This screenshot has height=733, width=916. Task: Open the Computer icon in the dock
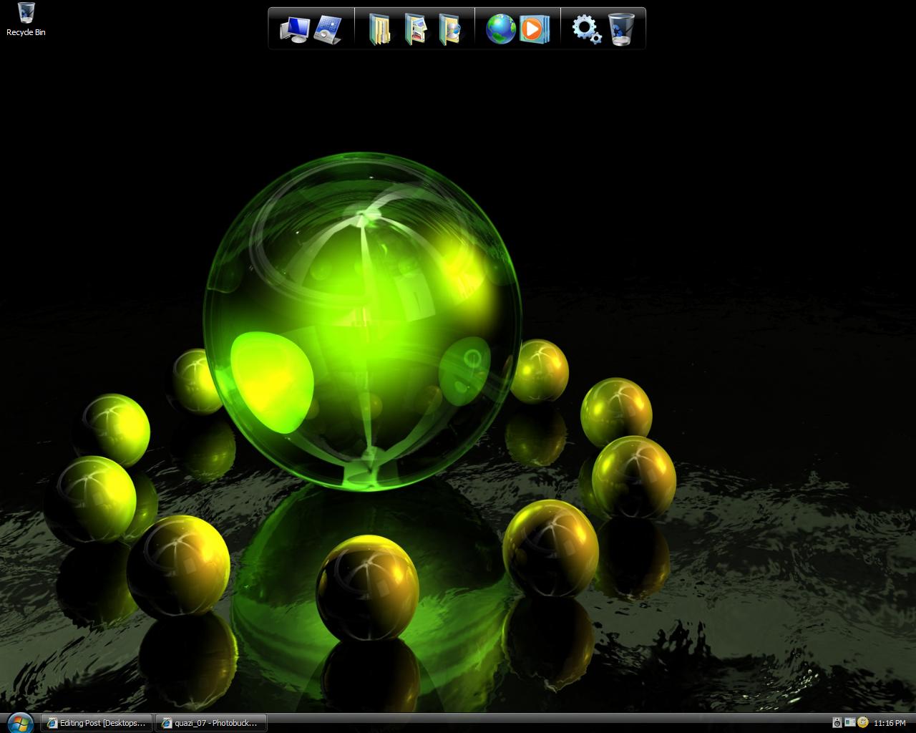294,29
